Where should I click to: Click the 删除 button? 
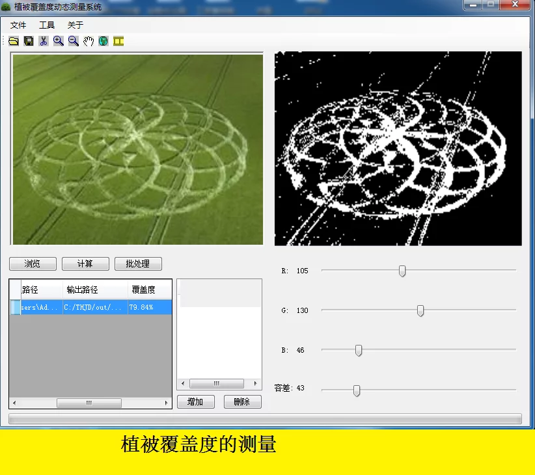coord(243,401)
